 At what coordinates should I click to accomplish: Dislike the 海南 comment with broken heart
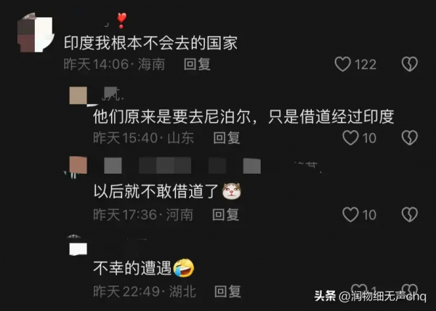410,64
